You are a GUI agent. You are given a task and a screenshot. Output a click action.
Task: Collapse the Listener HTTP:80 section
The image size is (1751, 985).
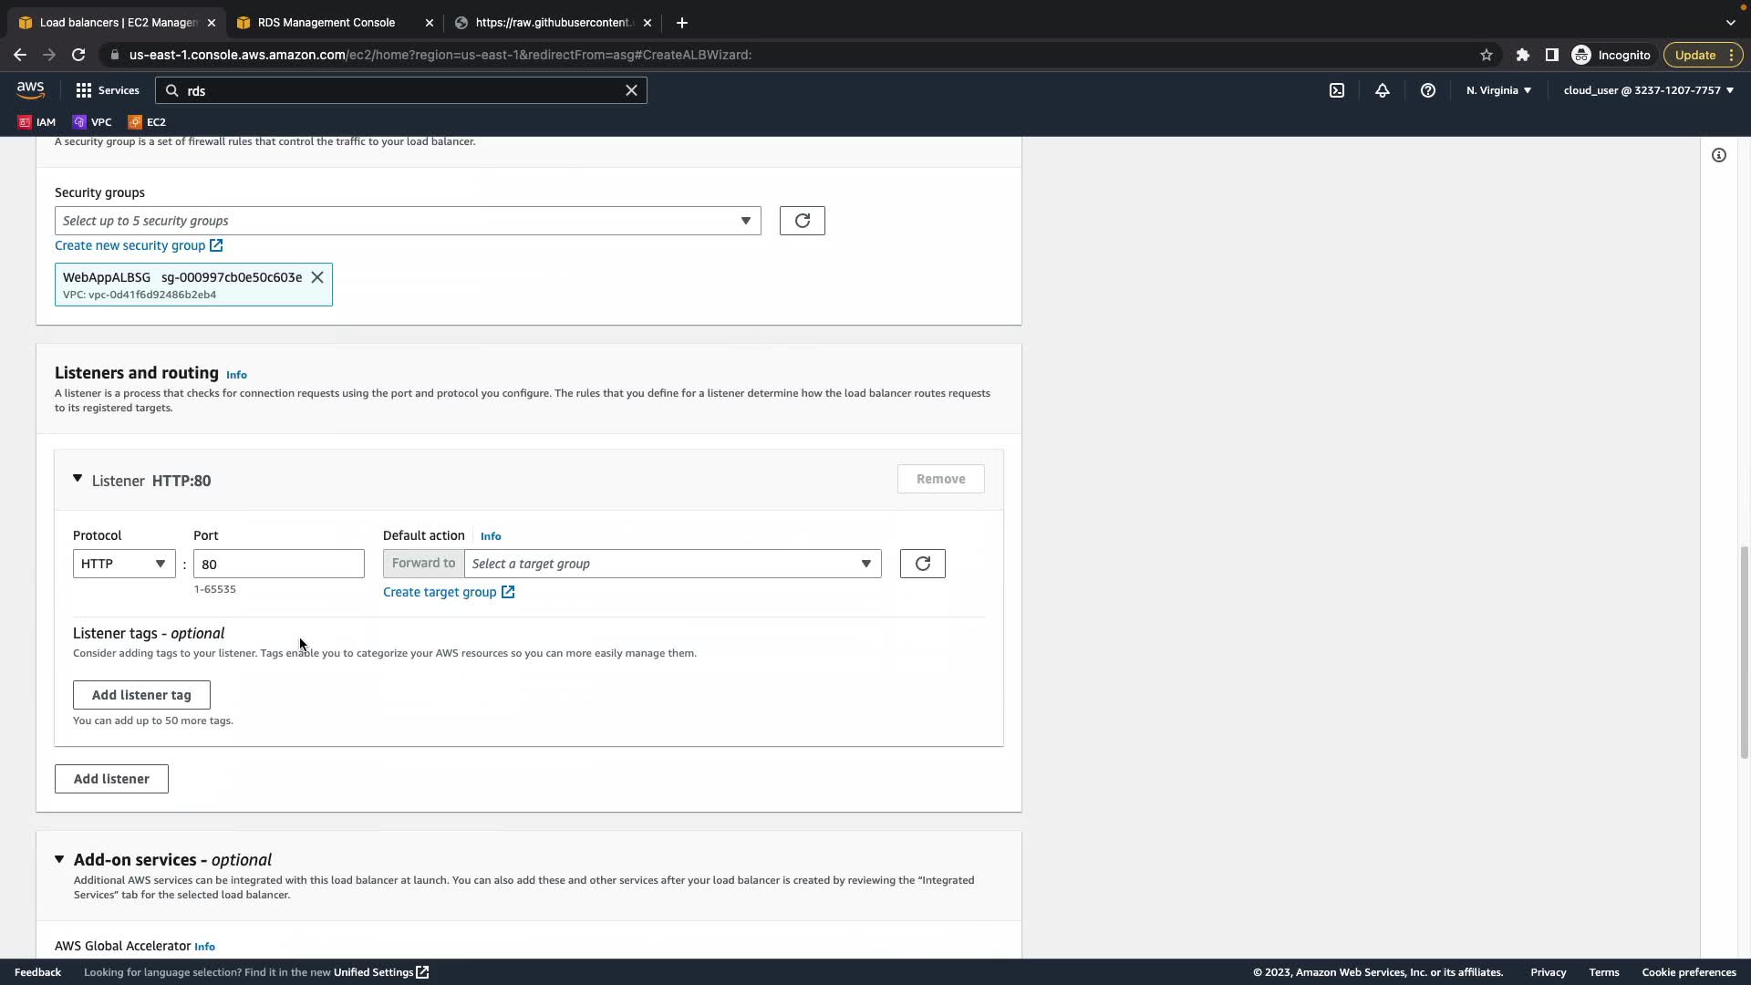(x=78, y=480)
